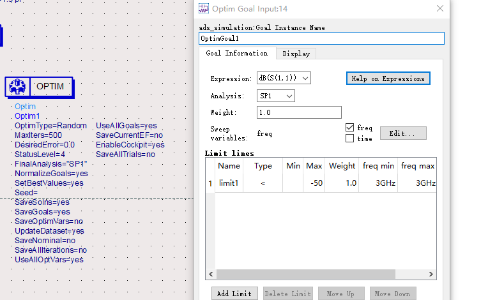Enable the time sweep variable checkbox
Viewport: 481px width, 300px height.
[x=349, y=139]
